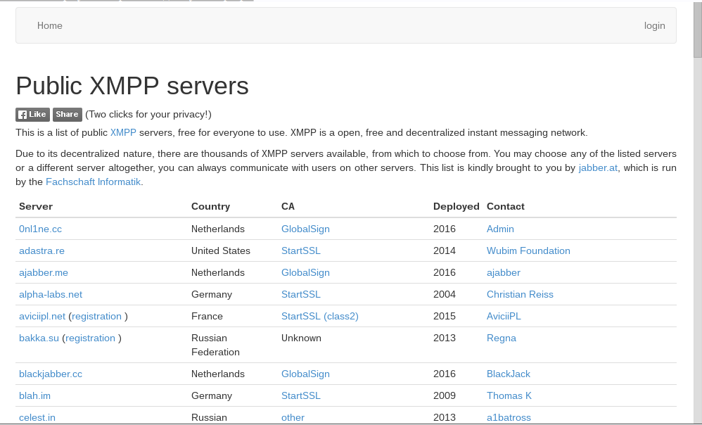
Task: Click deployed year 2016 for 0nl1ne.cc
Action: tap(445, 229)
